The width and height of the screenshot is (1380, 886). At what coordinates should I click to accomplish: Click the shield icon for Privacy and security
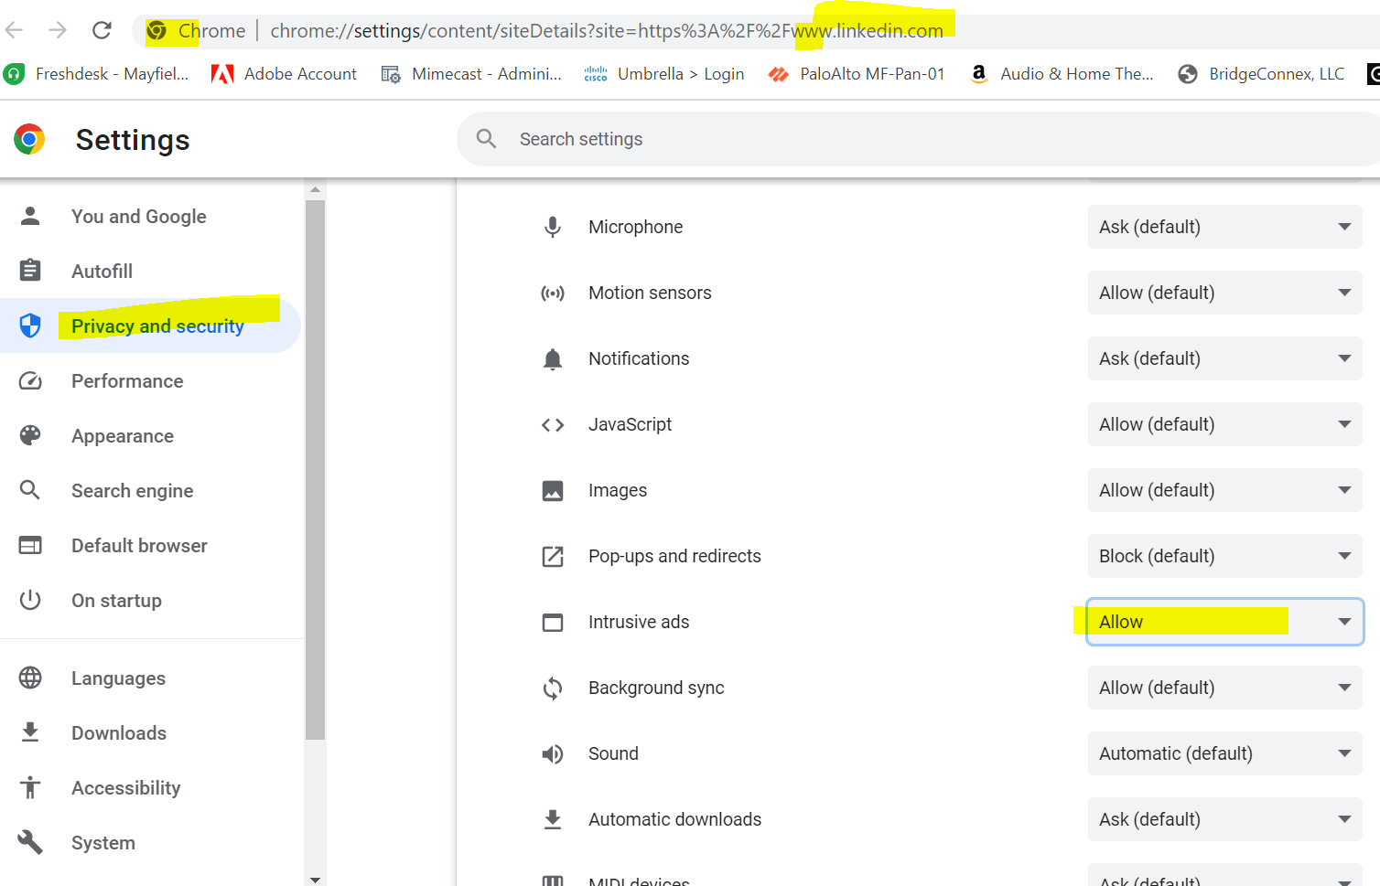[x=30, y=326]
